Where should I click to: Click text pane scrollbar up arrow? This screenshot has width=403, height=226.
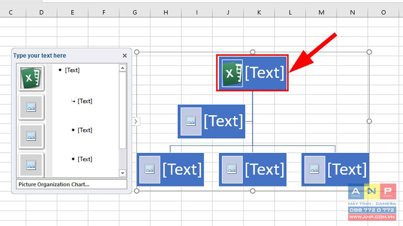[x=122, y=68]
